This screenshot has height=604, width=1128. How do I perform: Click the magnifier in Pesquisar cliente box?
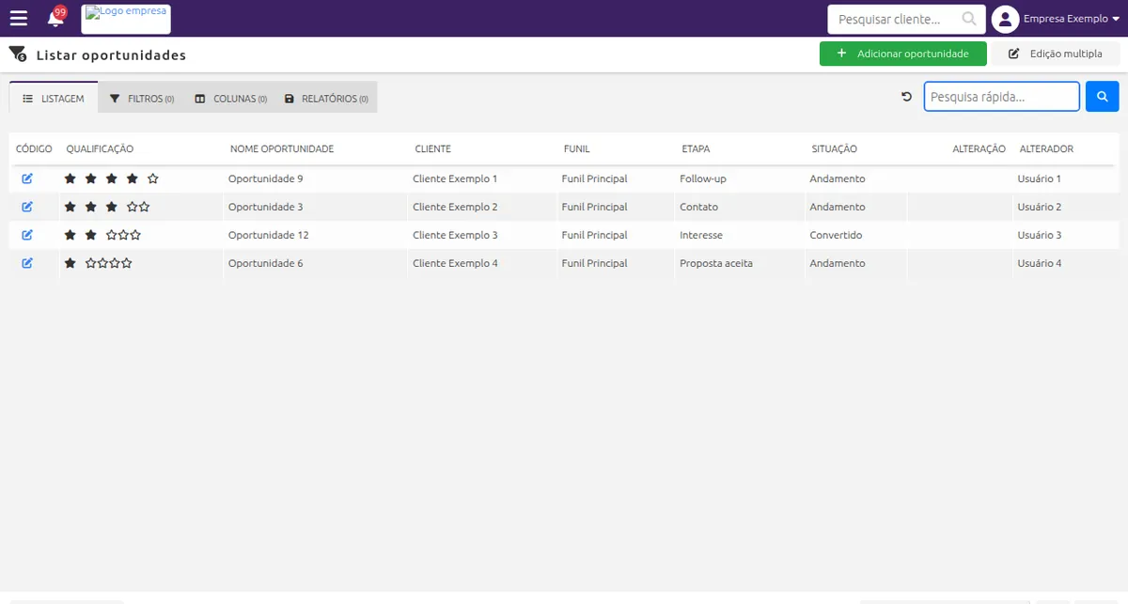coord(969,19)
